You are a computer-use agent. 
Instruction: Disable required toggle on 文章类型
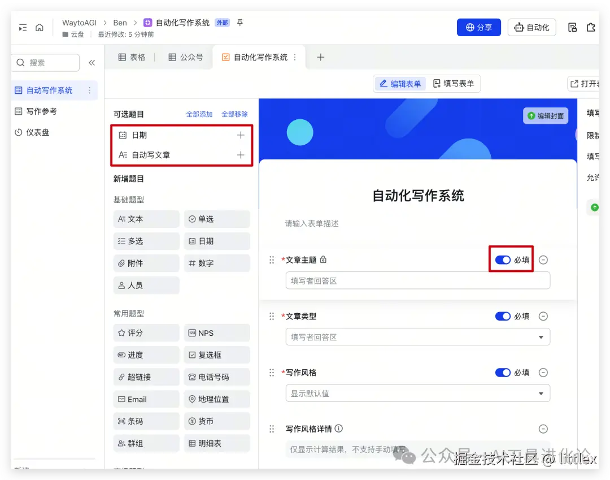[503, 316]
